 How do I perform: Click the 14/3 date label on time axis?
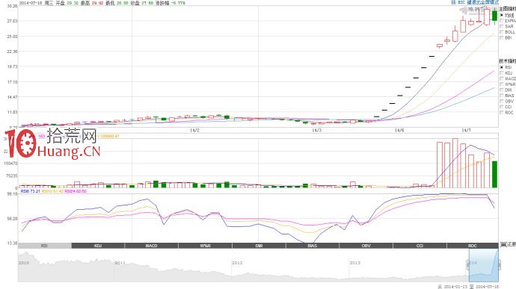(x=316, y=131)
